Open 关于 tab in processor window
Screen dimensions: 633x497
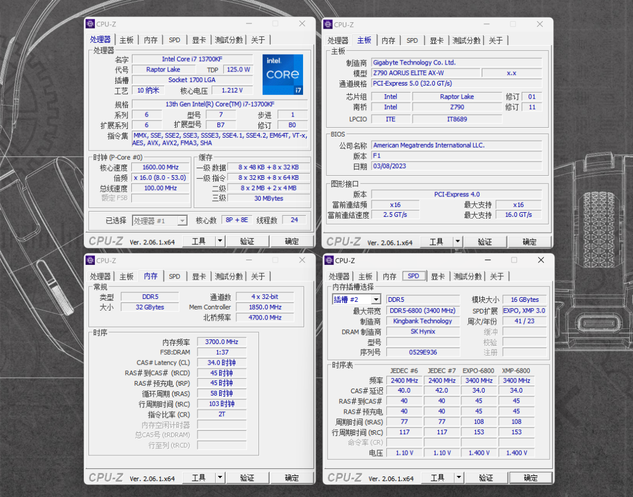(258, 40)
